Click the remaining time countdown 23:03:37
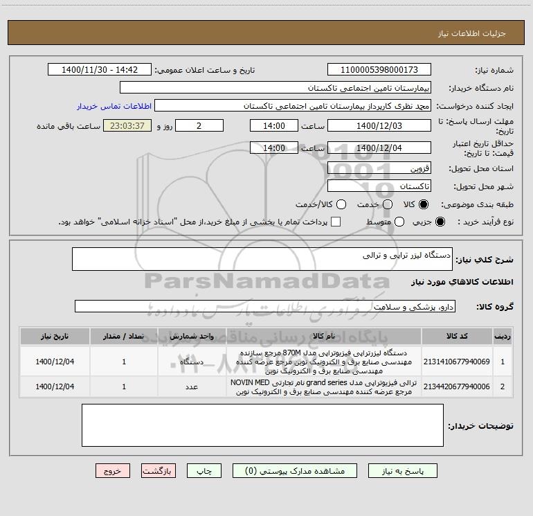Viewport: 533px width, 516px height. pyautogui.click(x=127, y=125)
